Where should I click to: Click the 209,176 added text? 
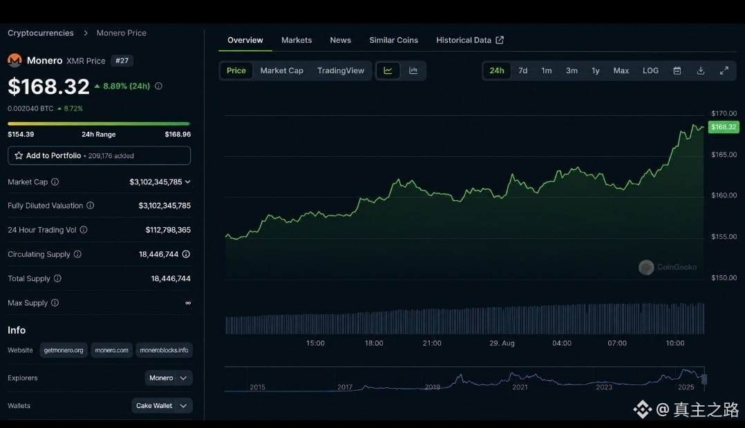[111, 155]
